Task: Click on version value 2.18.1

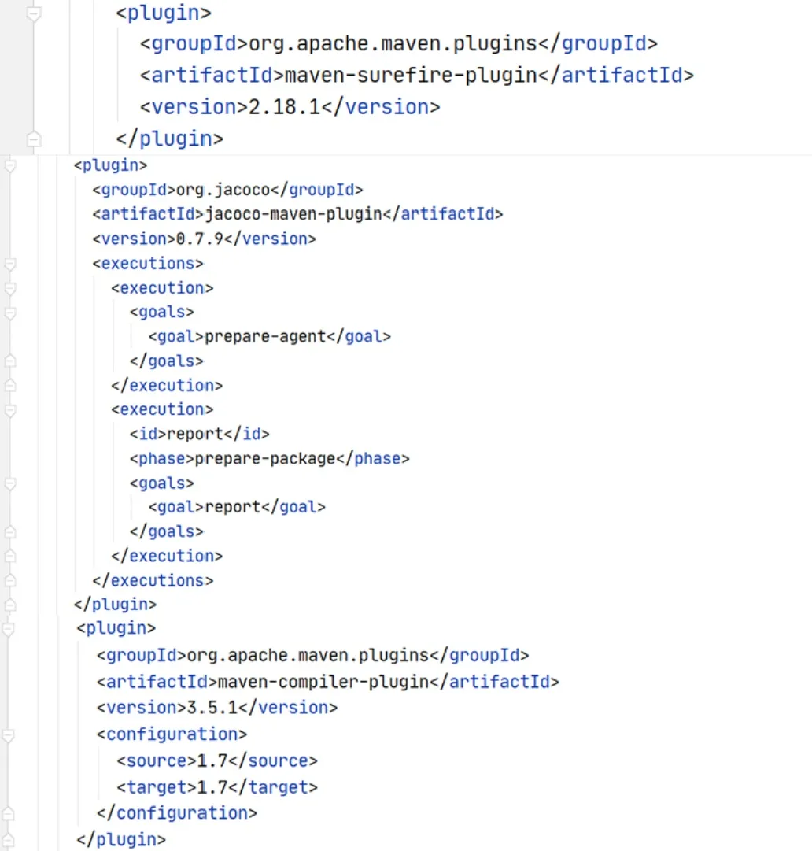Action: coord(285,107)
